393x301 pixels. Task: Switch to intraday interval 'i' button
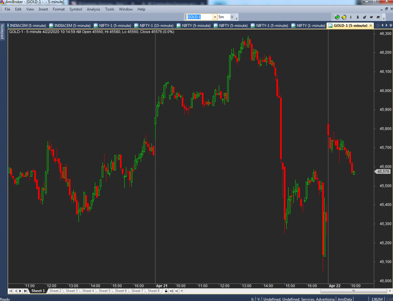(x=351, y=17)
